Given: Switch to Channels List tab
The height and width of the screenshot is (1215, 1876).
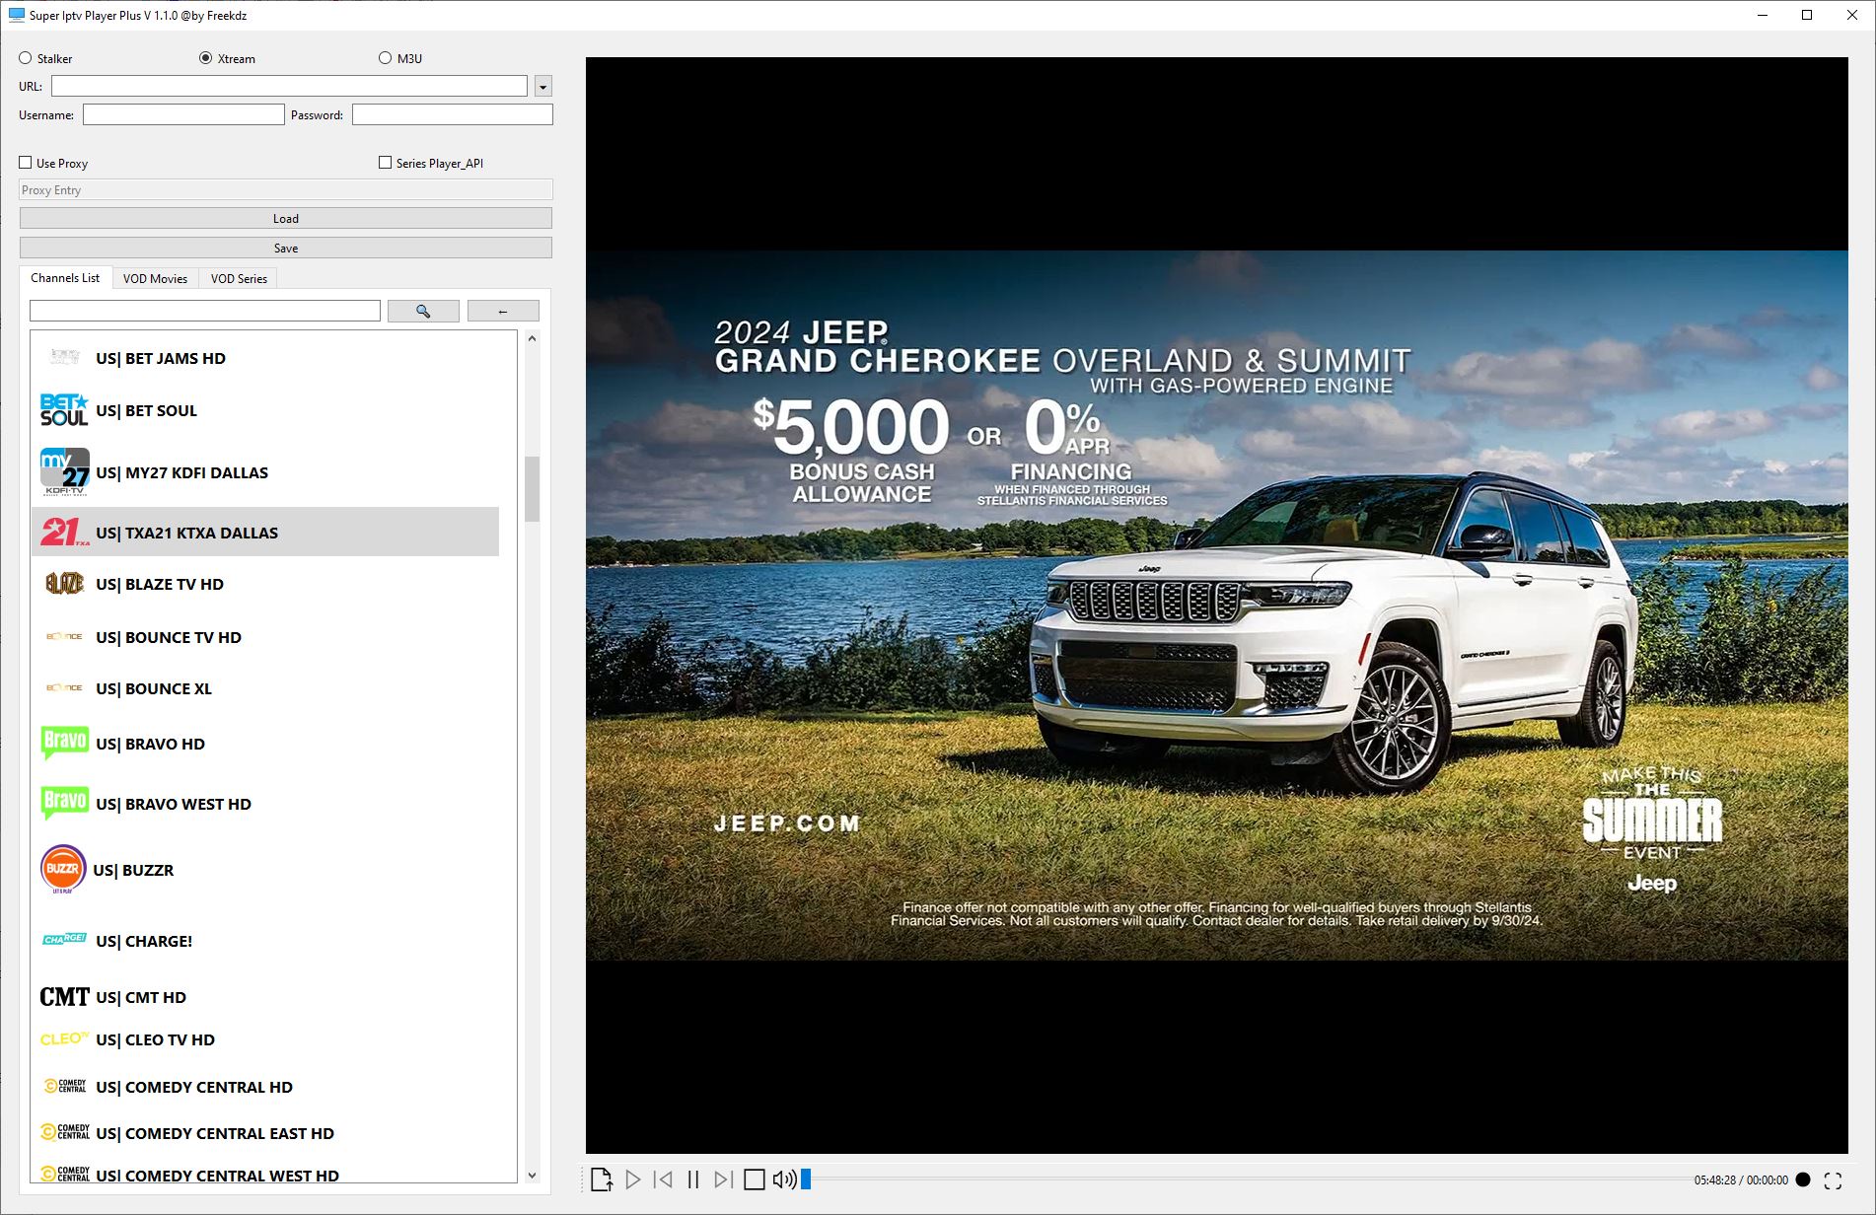Looking at the screenshot, I should pos(65,278).
